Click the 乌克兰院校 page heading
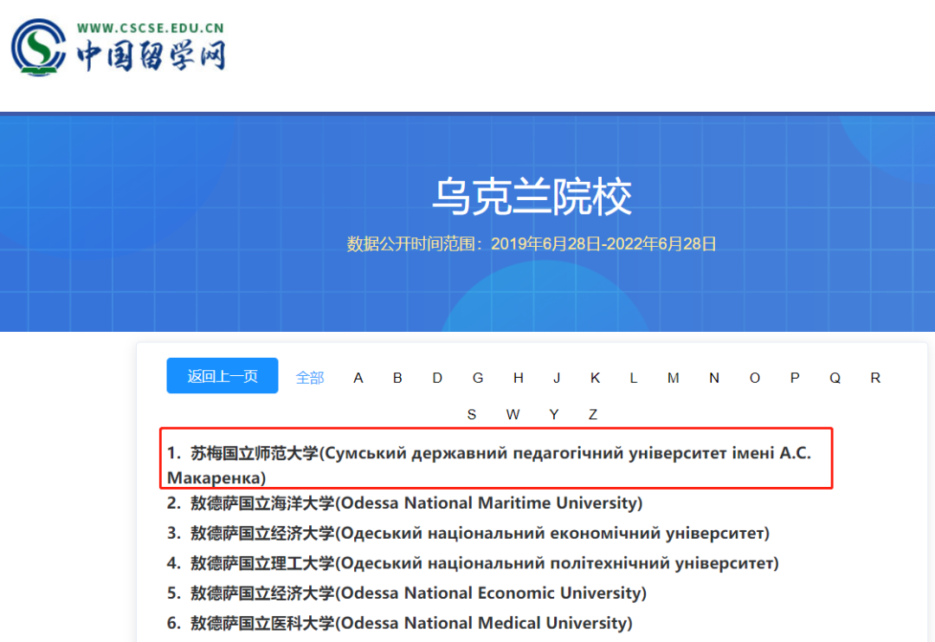The image size is (935, 642). click(532, 197)
